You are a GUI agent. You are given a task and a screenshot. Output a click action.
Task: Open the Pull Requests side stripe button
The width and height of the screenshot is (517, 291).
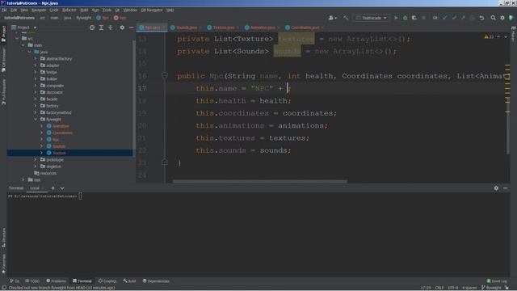[3, 92]
